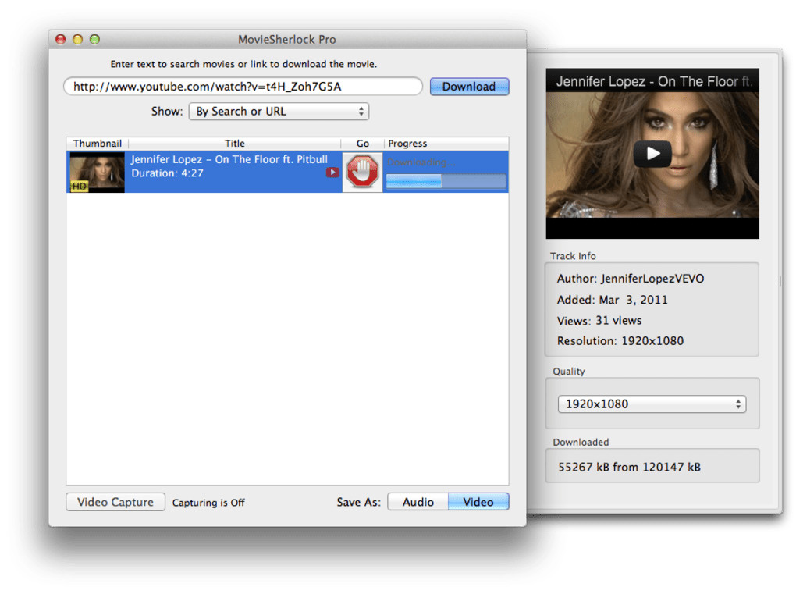Select the Jennifer Lopez – On The Floor title text
Viewport: 796px width, 594px height.
[229, 159]
